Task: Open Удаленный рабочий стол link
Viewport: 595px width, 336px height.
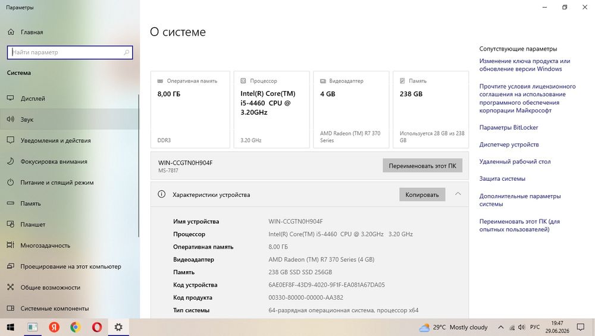Action: point(515,162)
